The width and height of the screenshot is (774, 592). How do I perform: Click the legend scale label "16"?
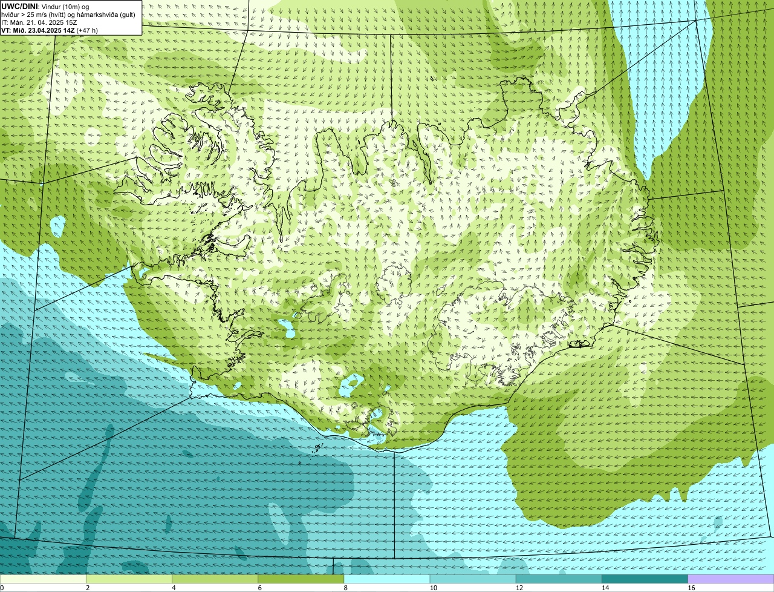tap(692, 588)
